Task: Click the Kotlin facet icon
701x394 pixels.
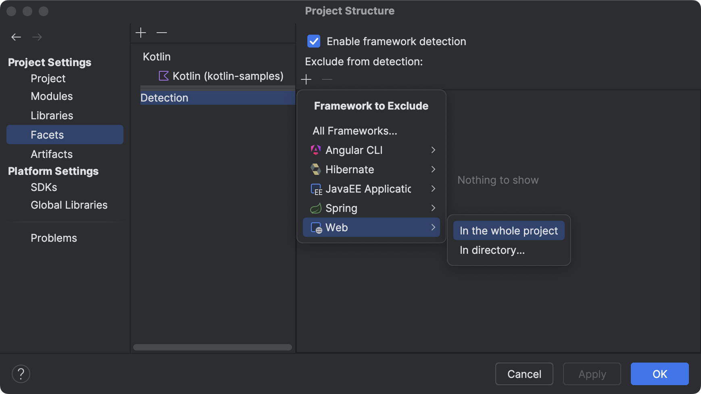Action: (163, 76)
